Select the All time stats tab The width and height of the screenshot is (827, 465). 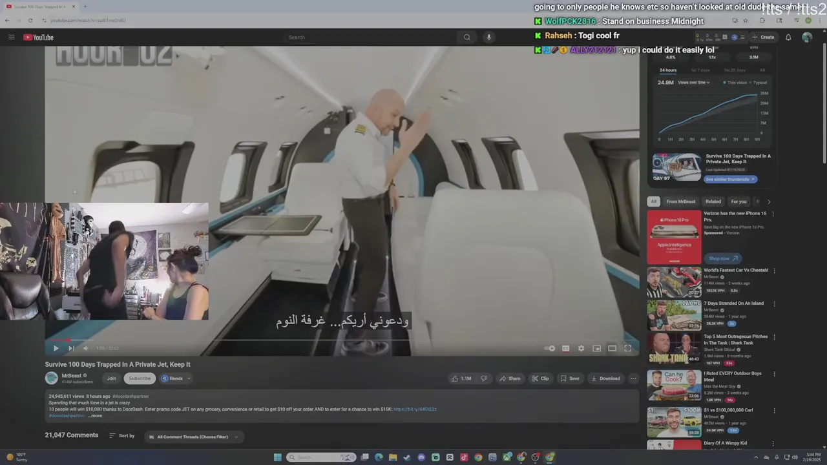(x=762, y=70)
